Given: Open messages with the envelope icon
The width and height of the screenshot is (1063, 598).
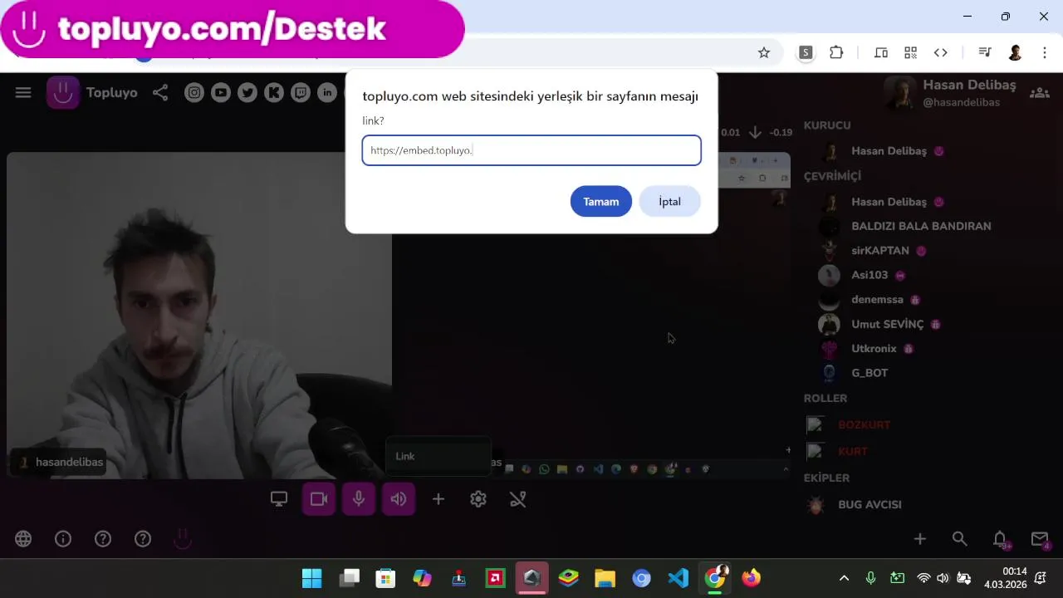Looking at the screenshot, I should [x=1040, y=539].
